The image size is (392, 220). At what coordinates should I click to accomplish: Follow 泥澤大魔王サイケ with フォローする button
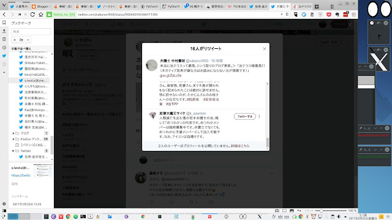click(x=245, y=116)
